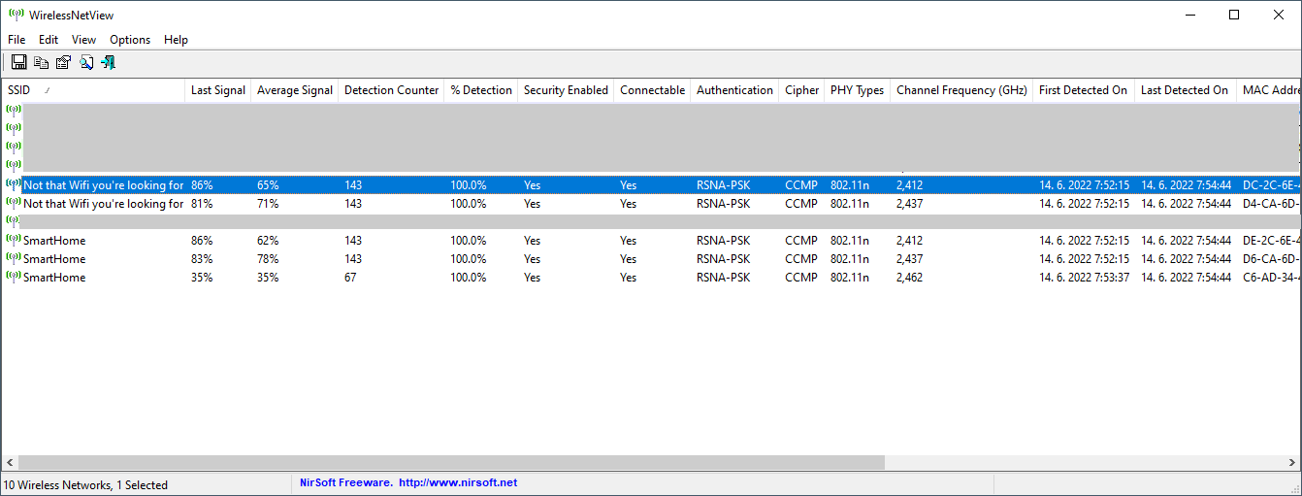Sort by the Last Signal column header

pos(218,90)
